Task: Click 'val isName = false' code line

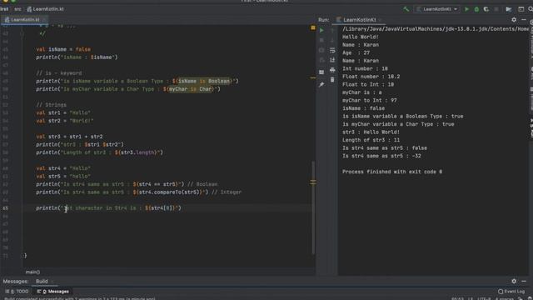Action: point(63,49)
